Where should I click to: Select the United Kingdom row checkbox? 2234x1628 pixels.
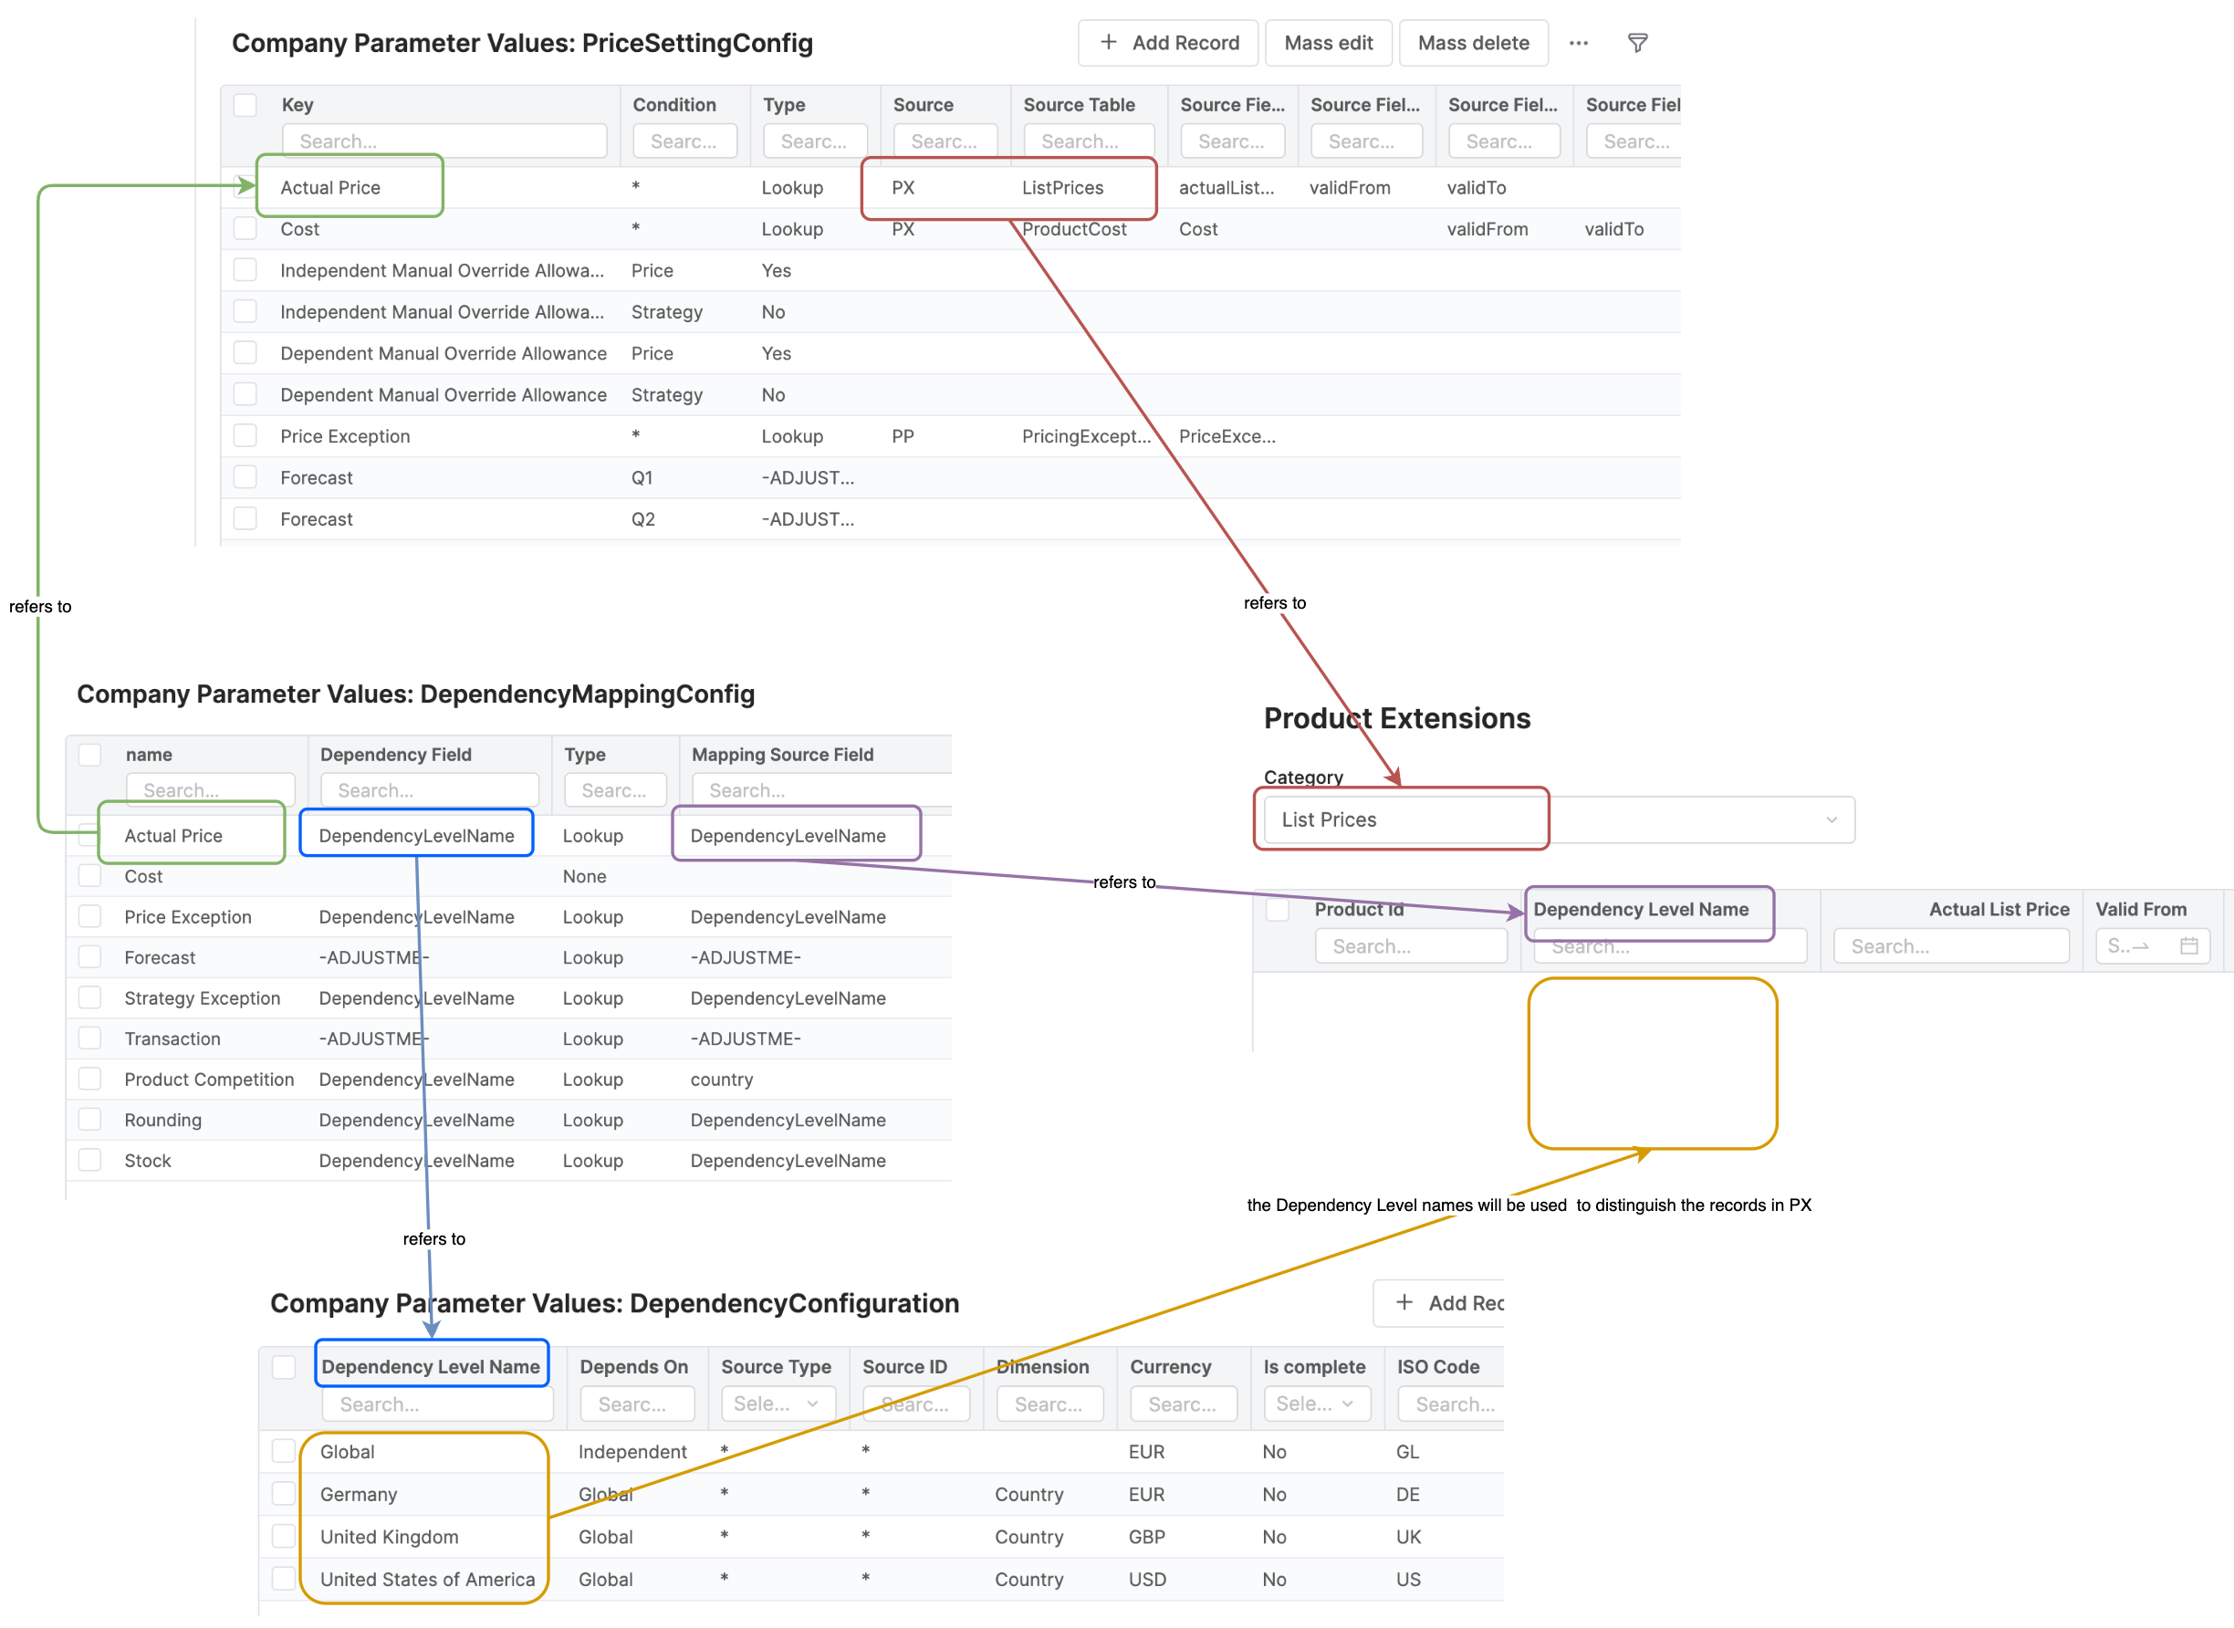pos(284,1535)
